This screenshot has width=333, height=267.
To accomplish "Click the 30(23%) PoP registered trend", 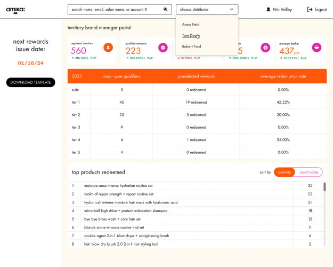I will 84,58.
